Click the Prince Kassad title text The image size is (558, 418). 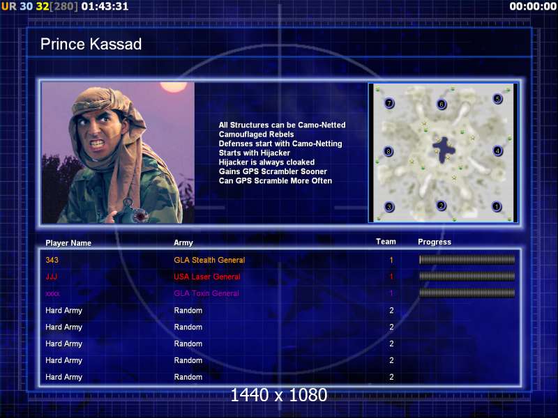tap(91, 44)
